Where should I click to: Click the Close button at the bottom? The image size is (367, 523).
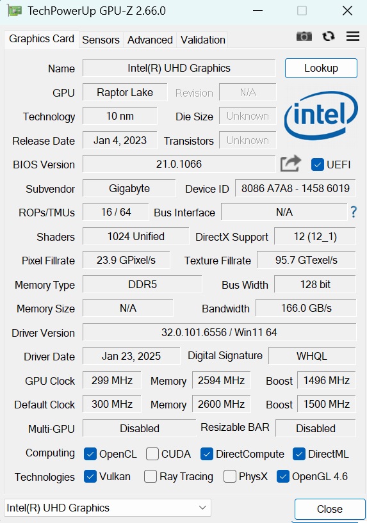pyautogui.click(x=330, y=509)
